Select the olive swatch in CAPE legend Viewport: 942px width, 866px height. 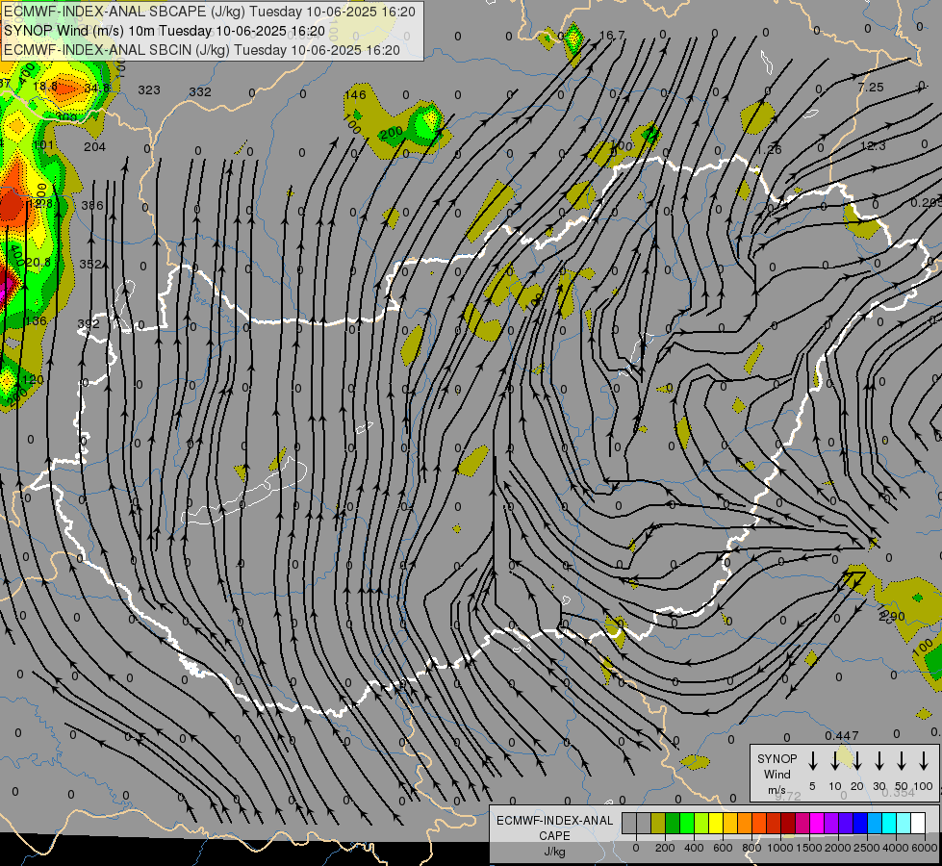click(x=658, y=823)
